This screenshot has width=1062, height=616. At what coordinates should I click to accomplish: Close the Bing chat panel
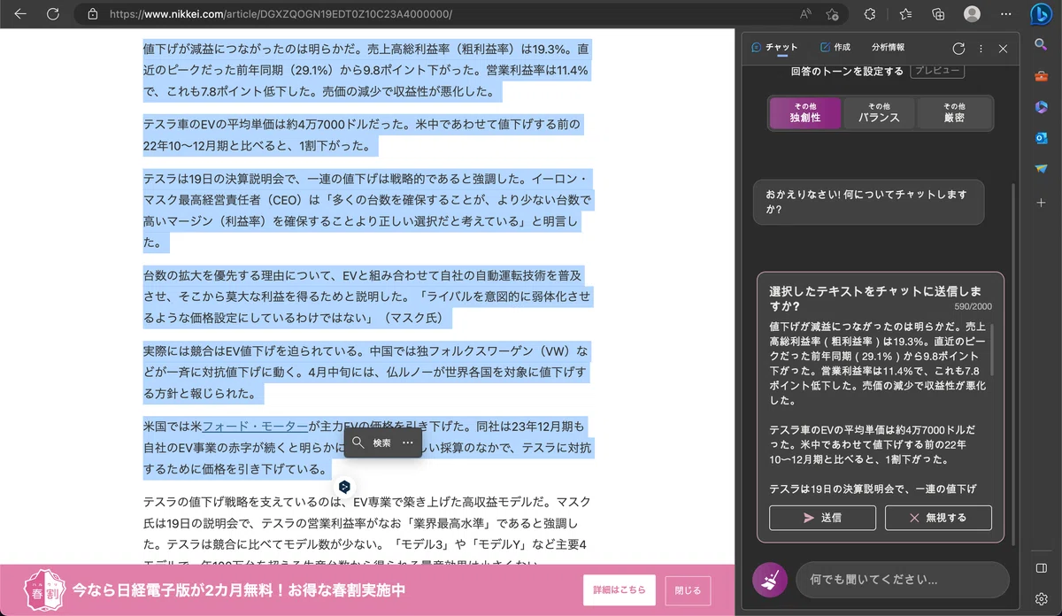(x=1003, y=49)
